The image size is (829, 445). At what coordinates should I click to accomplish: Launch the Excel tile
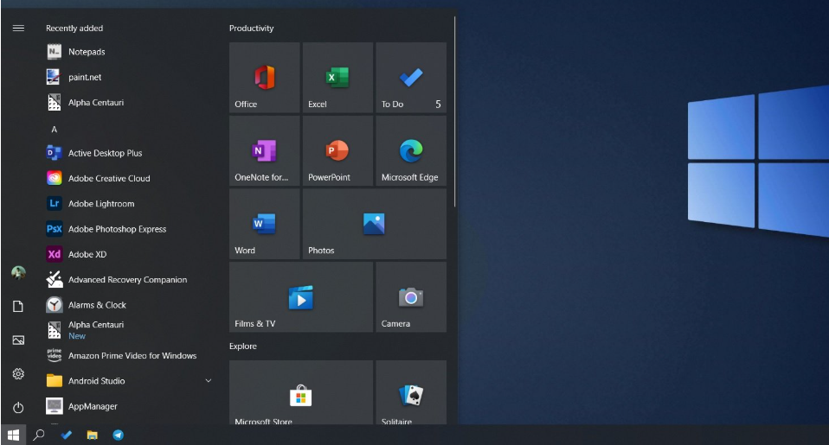(x=337, y=78)
